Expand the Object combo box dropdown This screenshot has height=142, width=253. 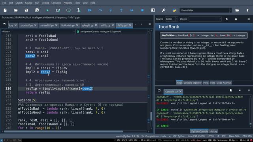pos(220,19)
